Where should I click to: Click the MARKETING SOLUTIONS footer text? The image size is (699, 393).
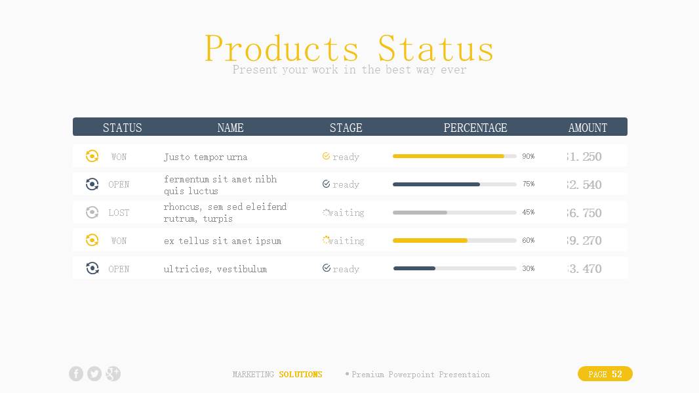277,375
